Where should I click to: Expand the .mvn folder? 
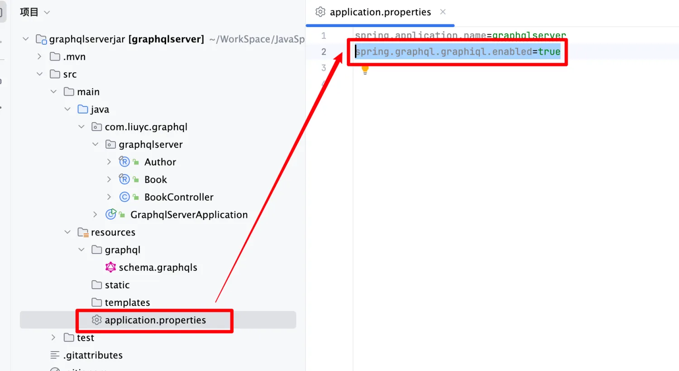[39, 56]
